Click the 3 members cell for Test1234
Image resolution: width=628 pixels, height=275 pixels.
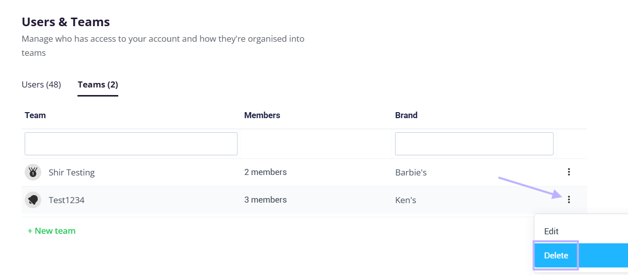[x=265, y=200]
